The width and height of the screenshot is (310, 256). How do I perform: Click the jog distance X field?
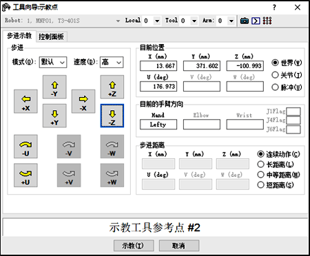[x=158, y=164]
